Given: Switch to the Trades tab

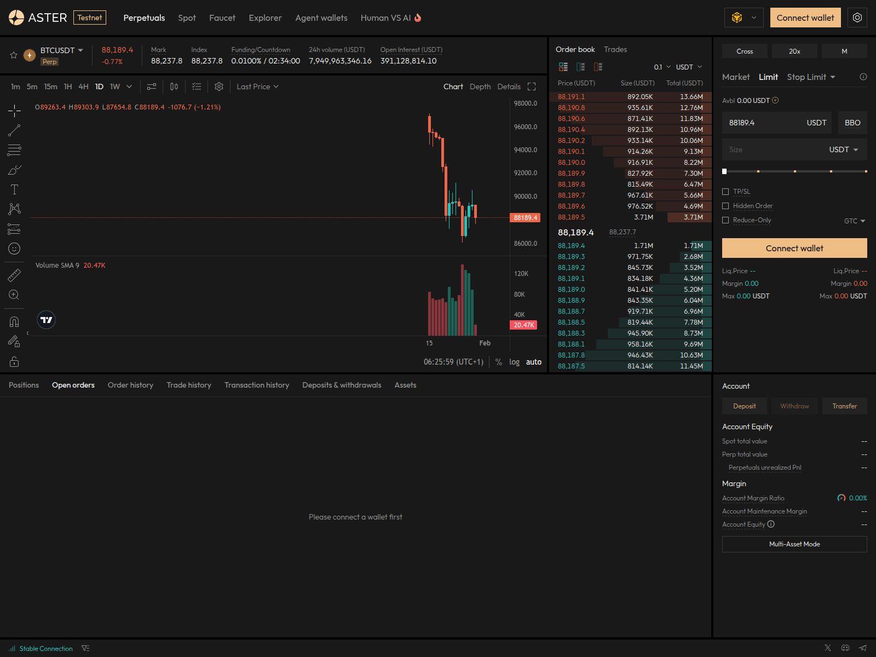Looking at the screenshot, I should [615, 49].
